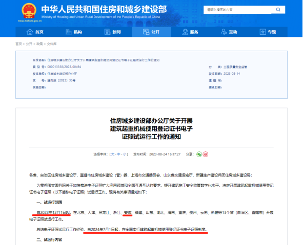This screenshot has height=245, width=303.
Task: Click the www.mohurd.gov.cn site address
Action: (30, 21)
